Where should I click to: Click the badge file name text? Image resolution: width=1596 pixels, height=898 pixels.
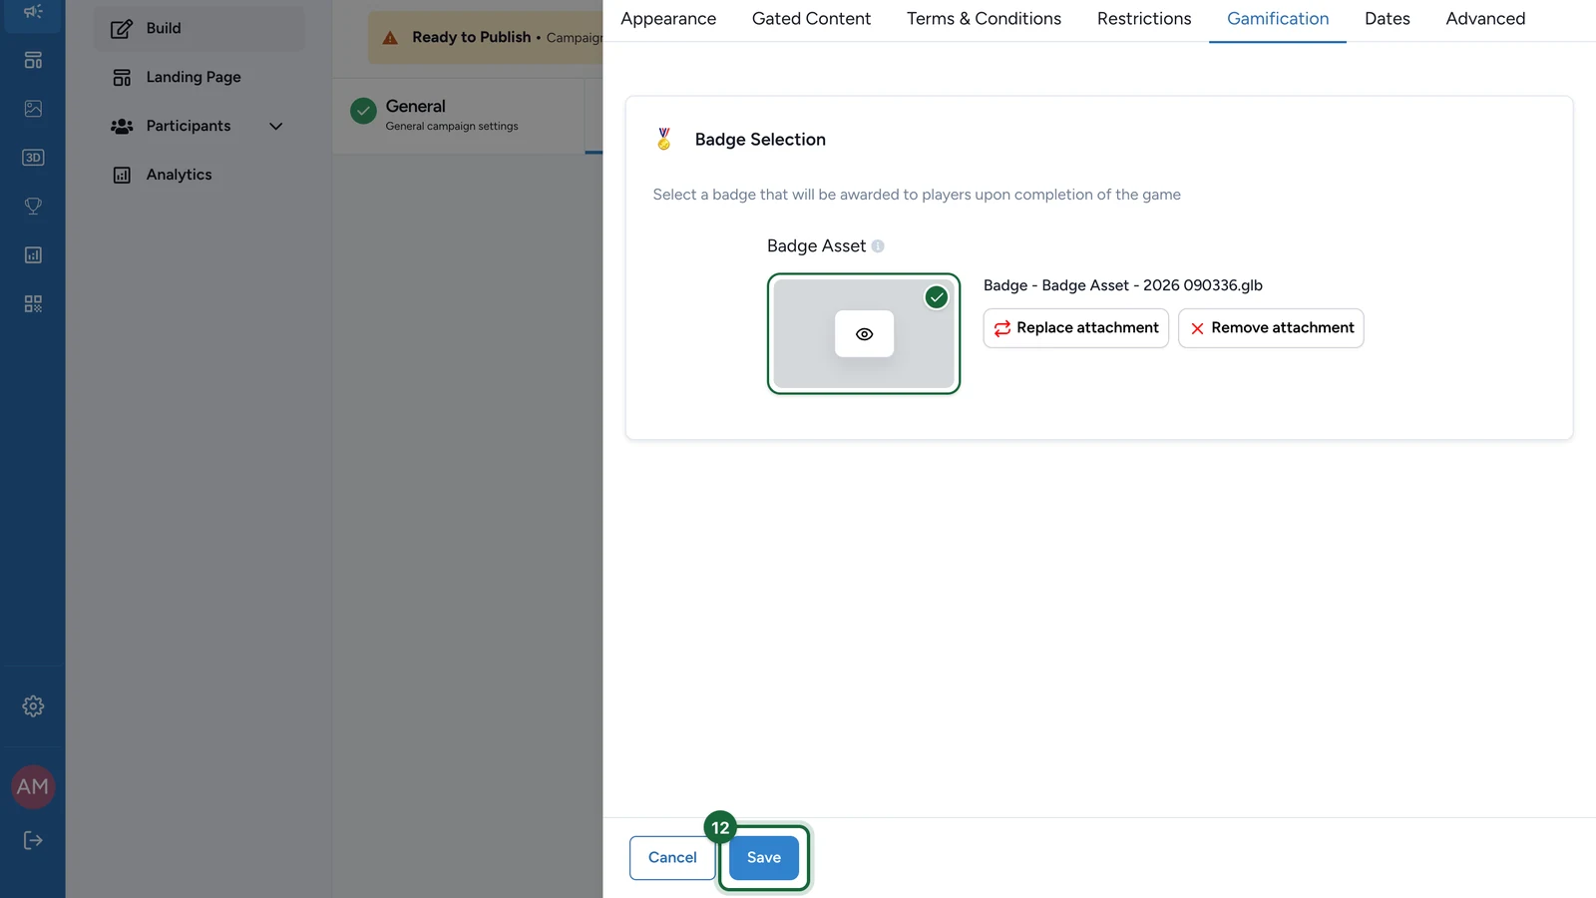(1123, 285)
